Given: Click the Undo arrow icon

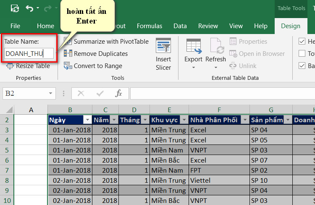Looking at the screenshot, I should 29,8.
